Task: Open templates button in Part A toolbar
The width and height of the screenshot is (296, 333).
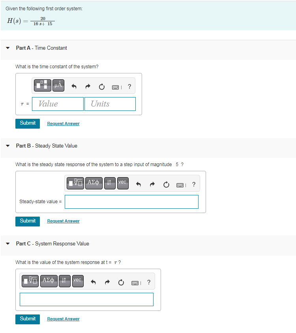Action: coord(43,85)
